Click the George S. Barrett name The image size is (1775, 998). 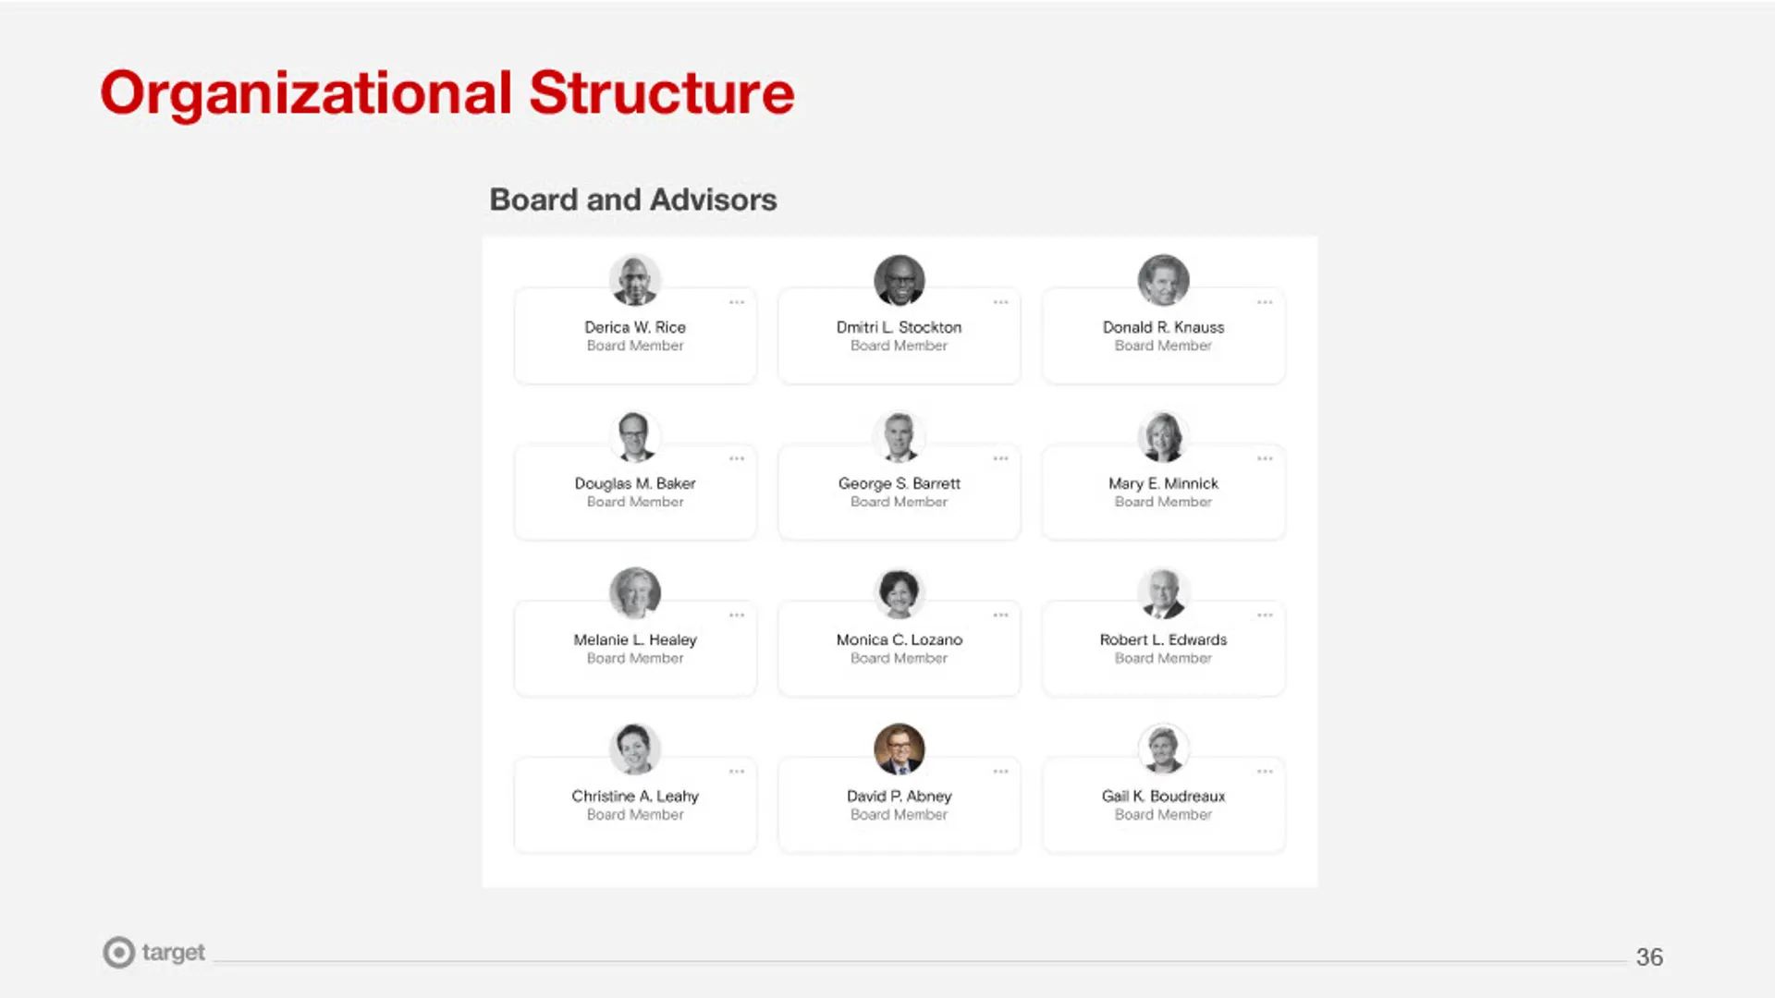pos(899,483)
